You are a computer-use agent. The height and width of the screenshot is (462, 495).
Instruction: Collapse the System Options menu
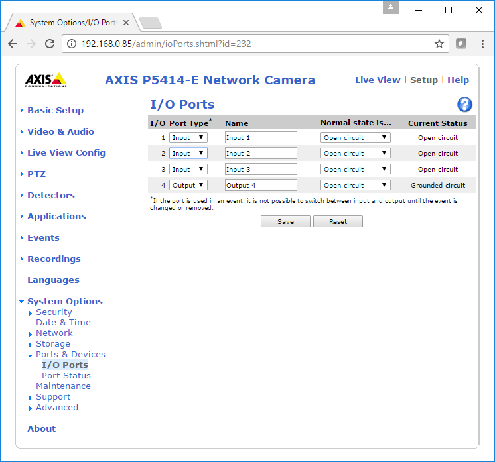tap(65, 301)
